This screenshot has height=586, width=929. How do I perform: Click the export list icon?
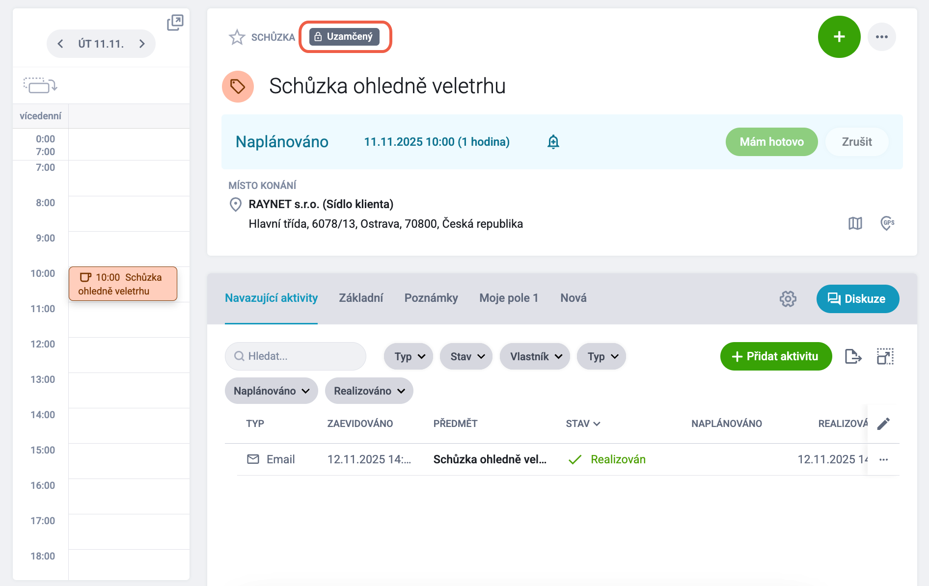pyautogui.click(x=853, y=356)
